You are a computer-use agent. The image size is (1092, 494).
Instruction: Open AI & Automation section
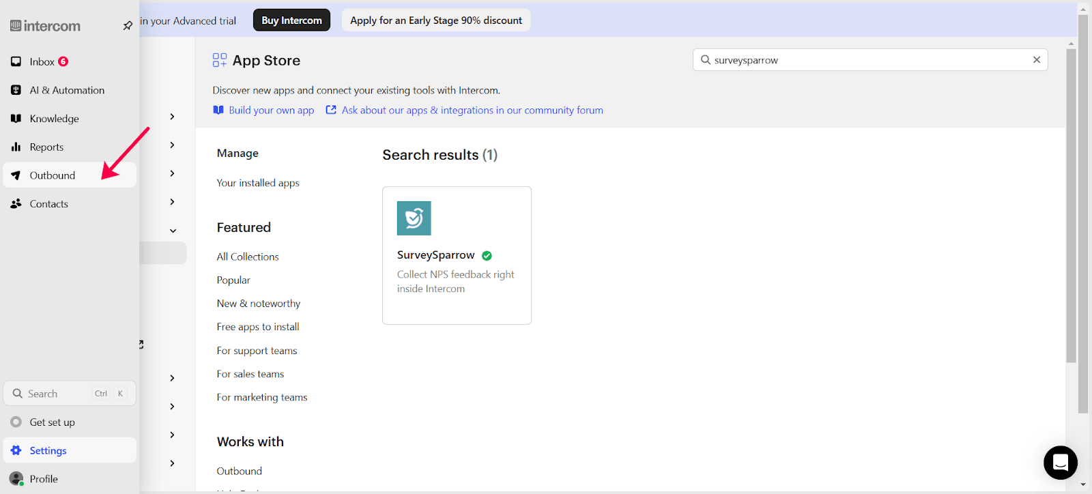[67, 90]
